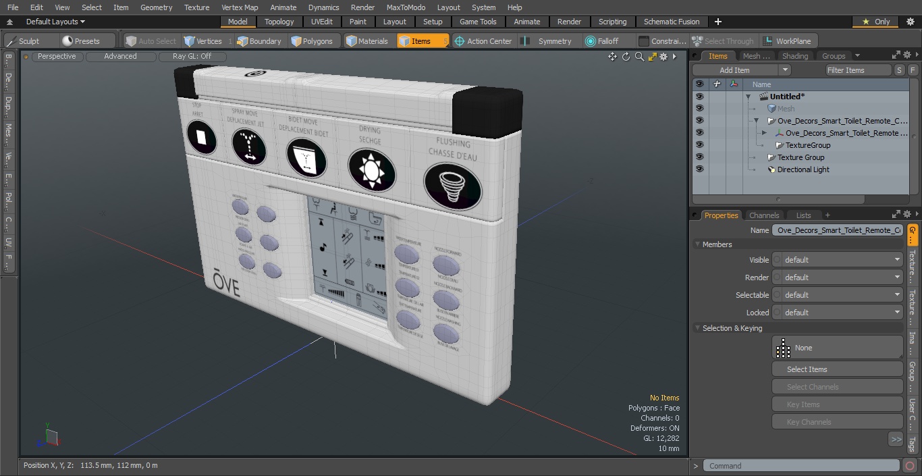Click into the Command input field
Viewport: 922px width, 476px height.
[801, 466]
